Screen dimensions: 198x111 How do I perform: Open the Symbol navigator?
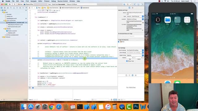(x=8, y=8)
